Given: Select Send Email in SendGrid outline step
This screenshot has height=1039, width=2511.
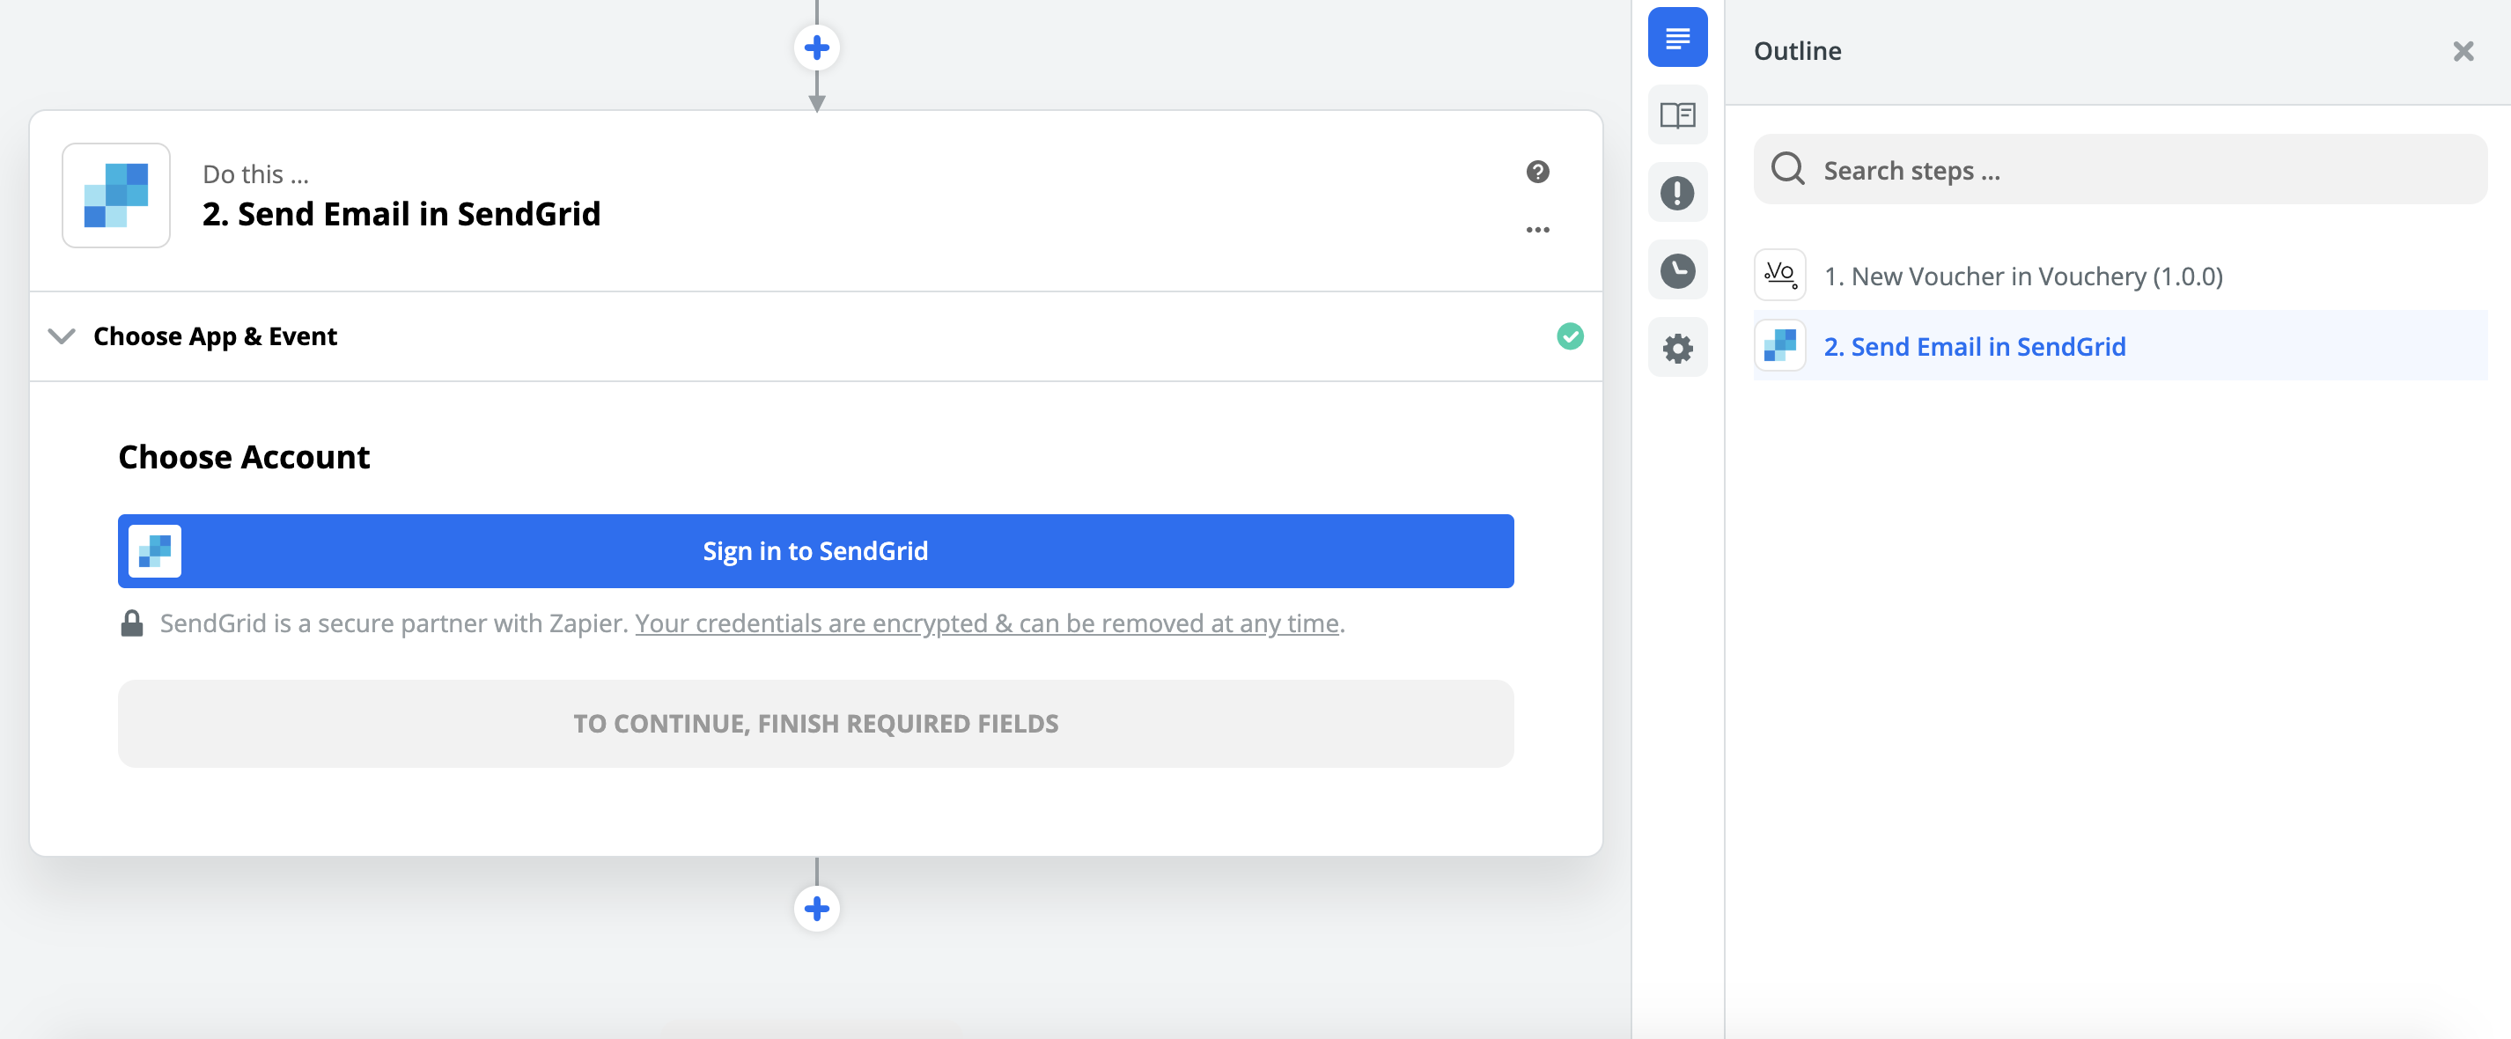Looking at the screenshot, I should click(x=1974, y=346).
